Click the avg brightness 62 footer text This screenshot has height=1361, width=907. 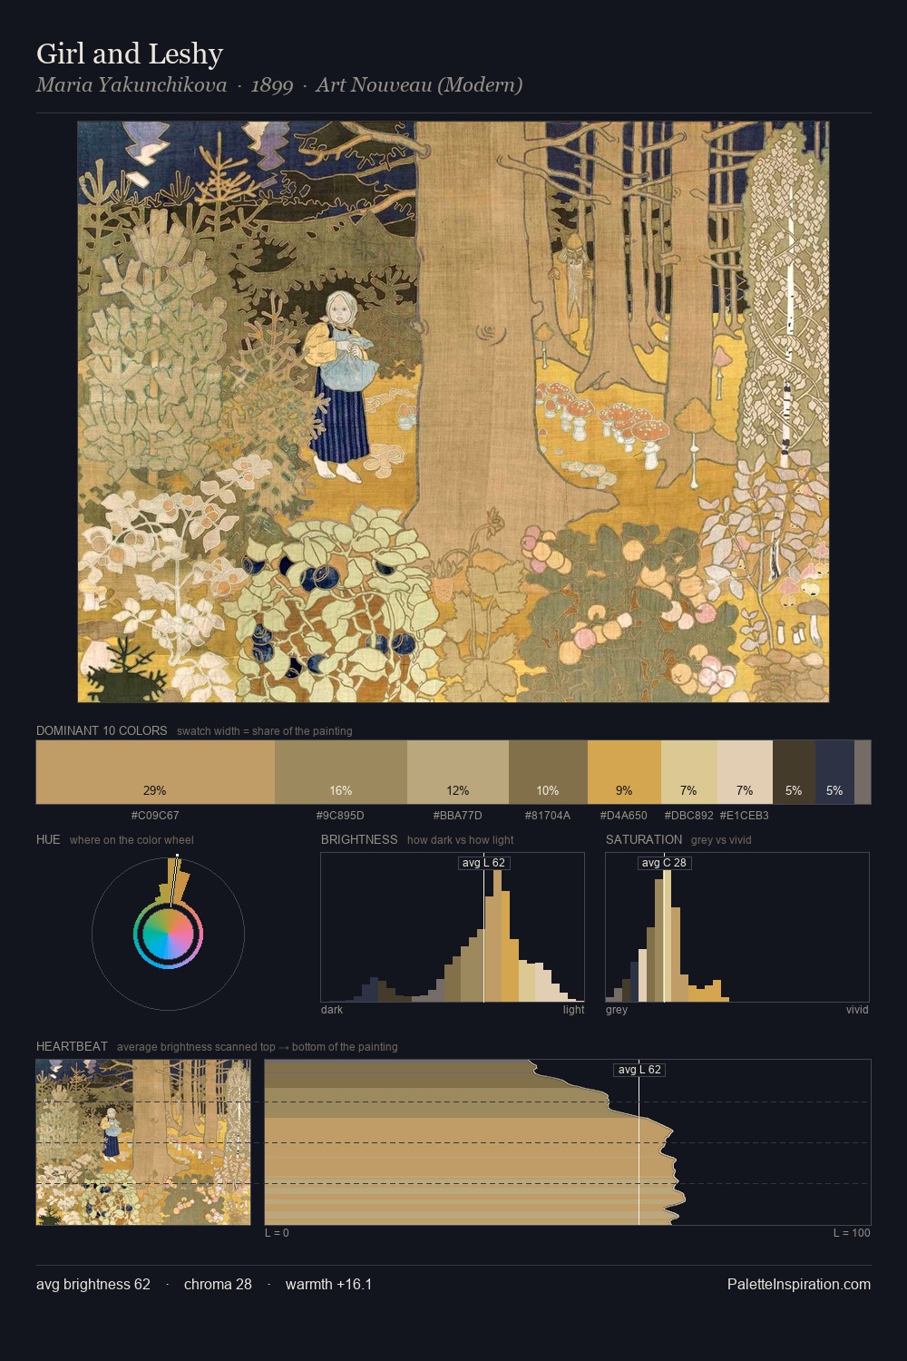coord(93,1284)
